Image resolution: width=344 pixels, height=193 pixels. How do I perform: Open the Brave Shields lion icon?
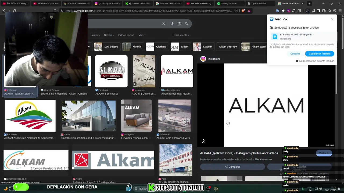[x=243, y=11]
